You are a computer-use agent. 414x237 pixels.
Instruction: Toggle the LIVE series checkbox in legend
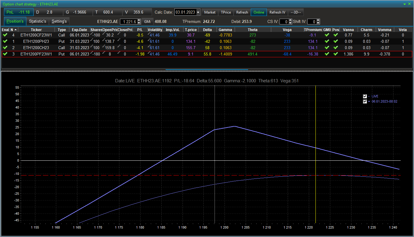click(365, 96)
